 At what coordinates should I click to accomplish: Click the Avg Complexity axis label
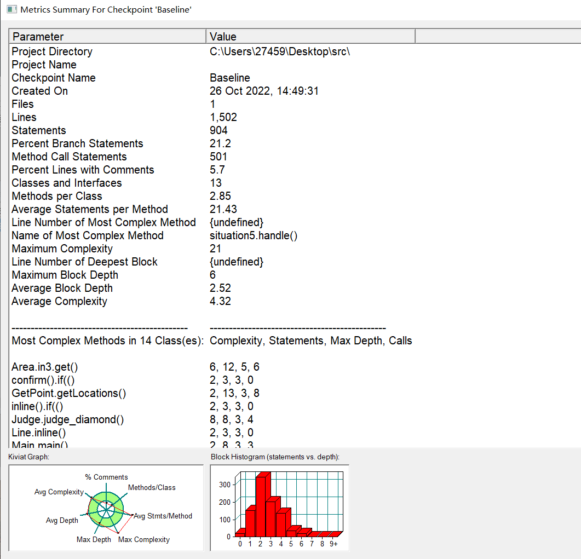click(59, 492)
